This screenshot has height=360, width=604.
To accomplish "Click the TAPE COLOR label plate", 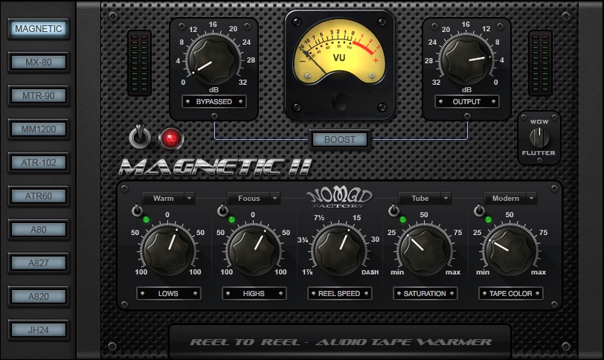I will click(x=510, y=293).
